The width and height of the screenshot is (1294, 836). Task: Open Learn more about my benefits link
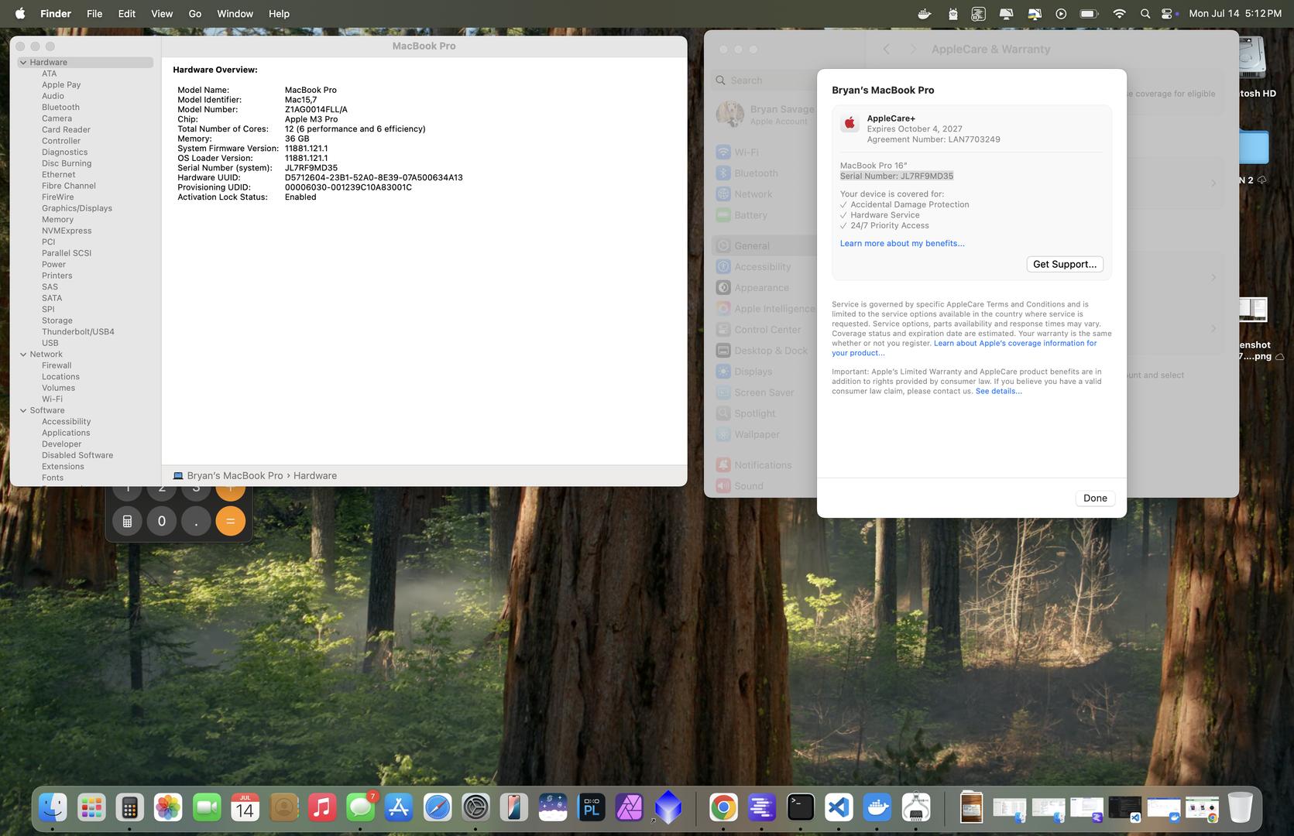pos(902,243)
